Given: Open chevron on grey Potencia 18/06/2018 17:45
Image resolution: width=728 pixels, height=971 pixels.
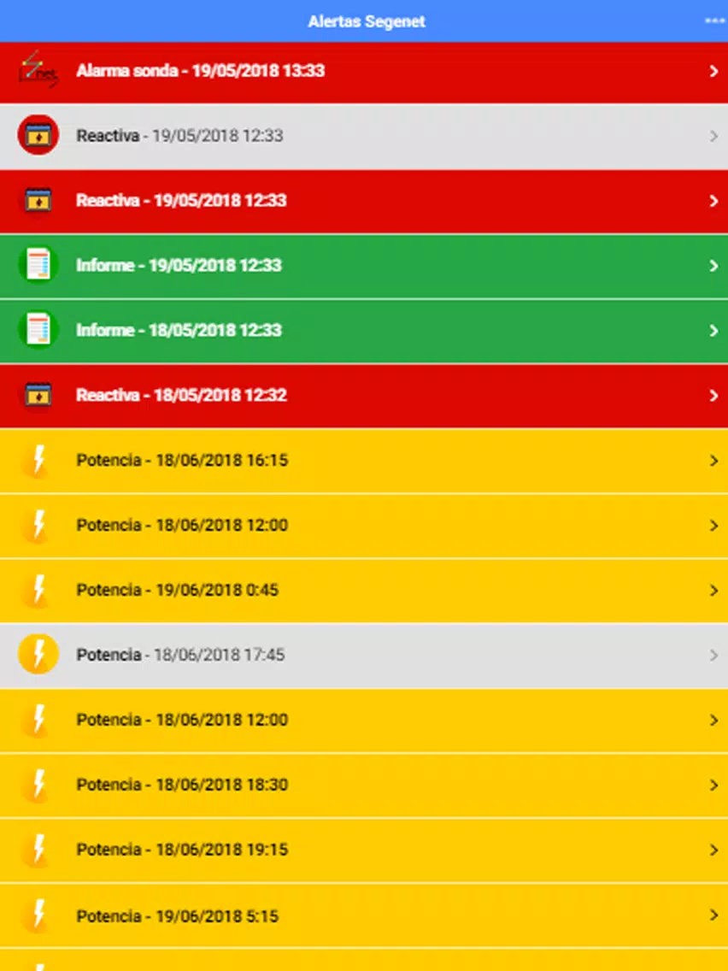Looking at the screenshot, I should pos(713,656).
